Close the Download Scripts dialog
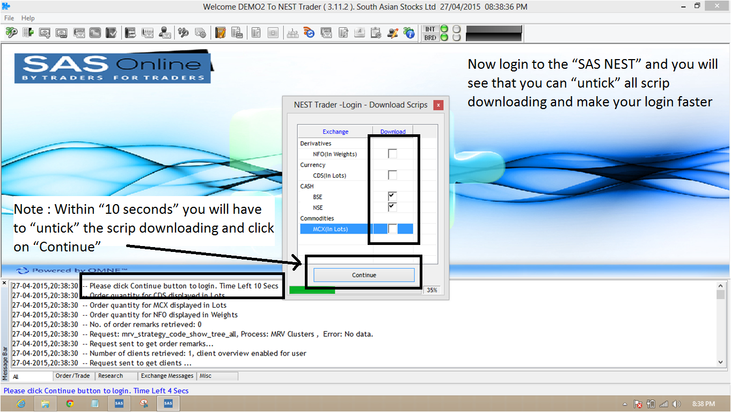This screenshot has width=731, height=412. pos(438,105)
